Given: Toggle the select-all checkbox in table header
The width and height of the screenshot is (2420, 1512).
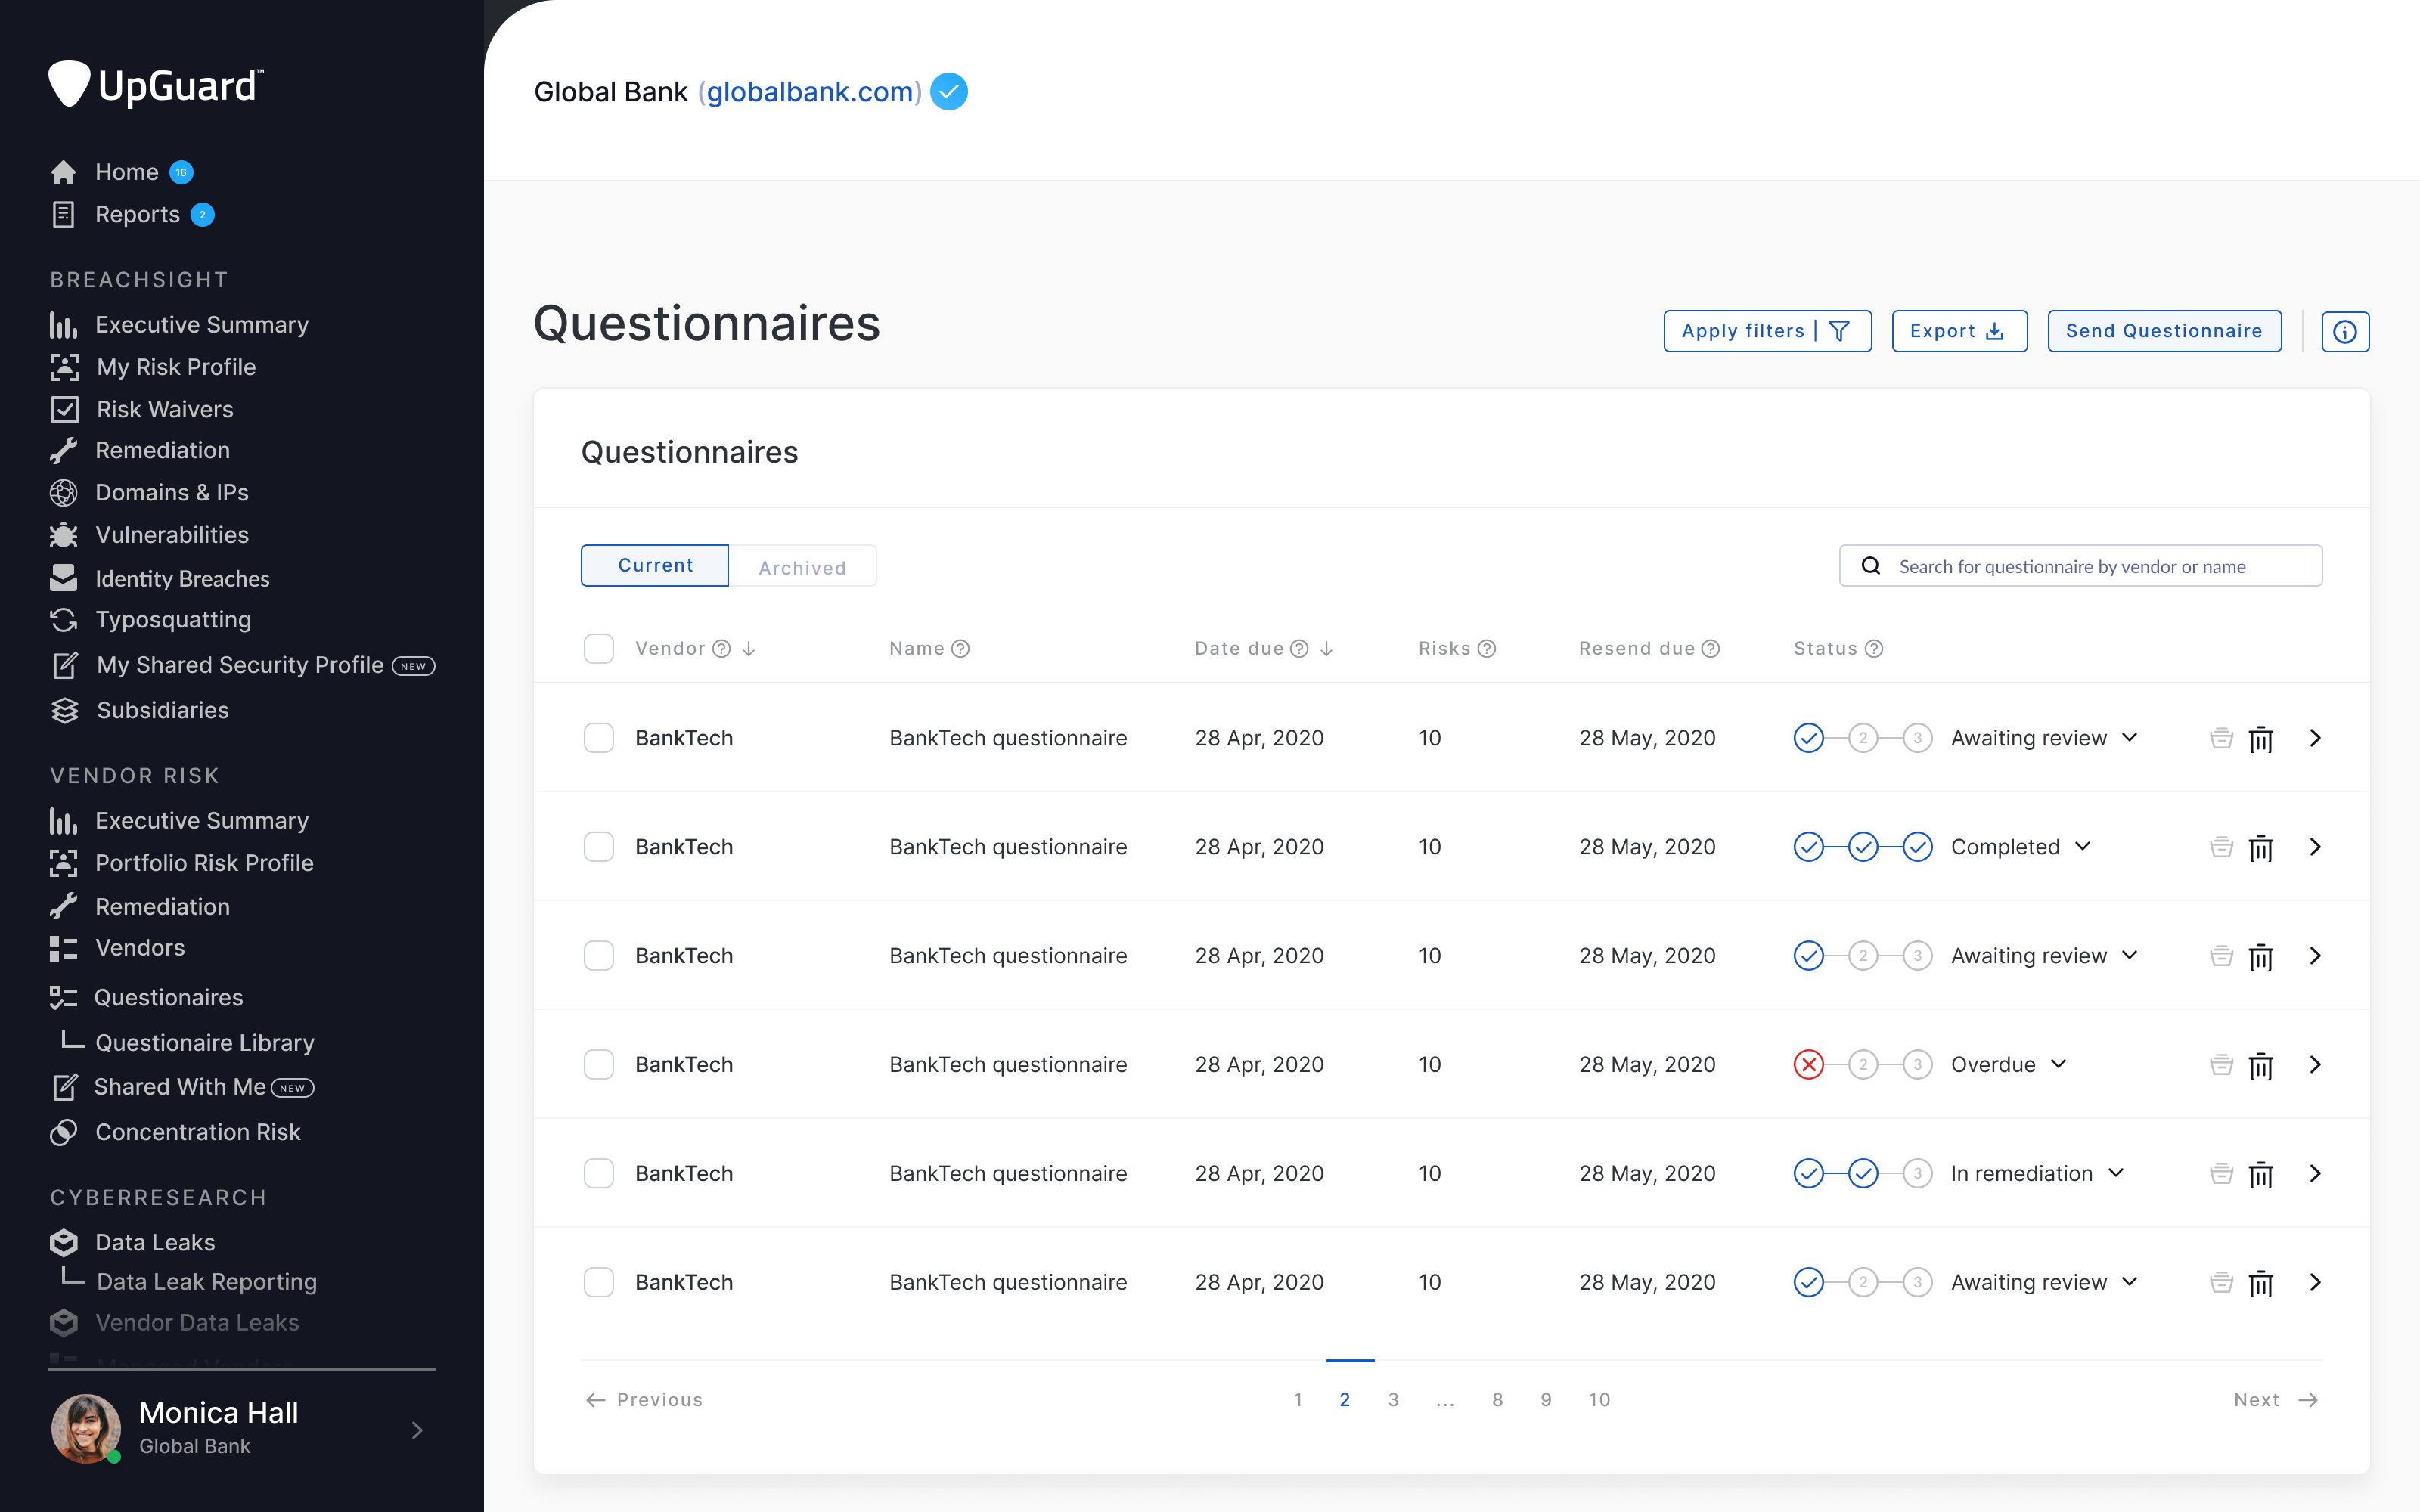Looking at the screenshot, I should [x=598, y=649].
